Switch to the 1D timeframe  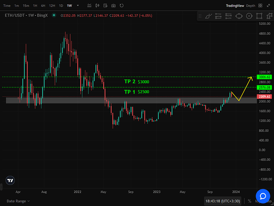pyautogui.click(x=61, y=6)
